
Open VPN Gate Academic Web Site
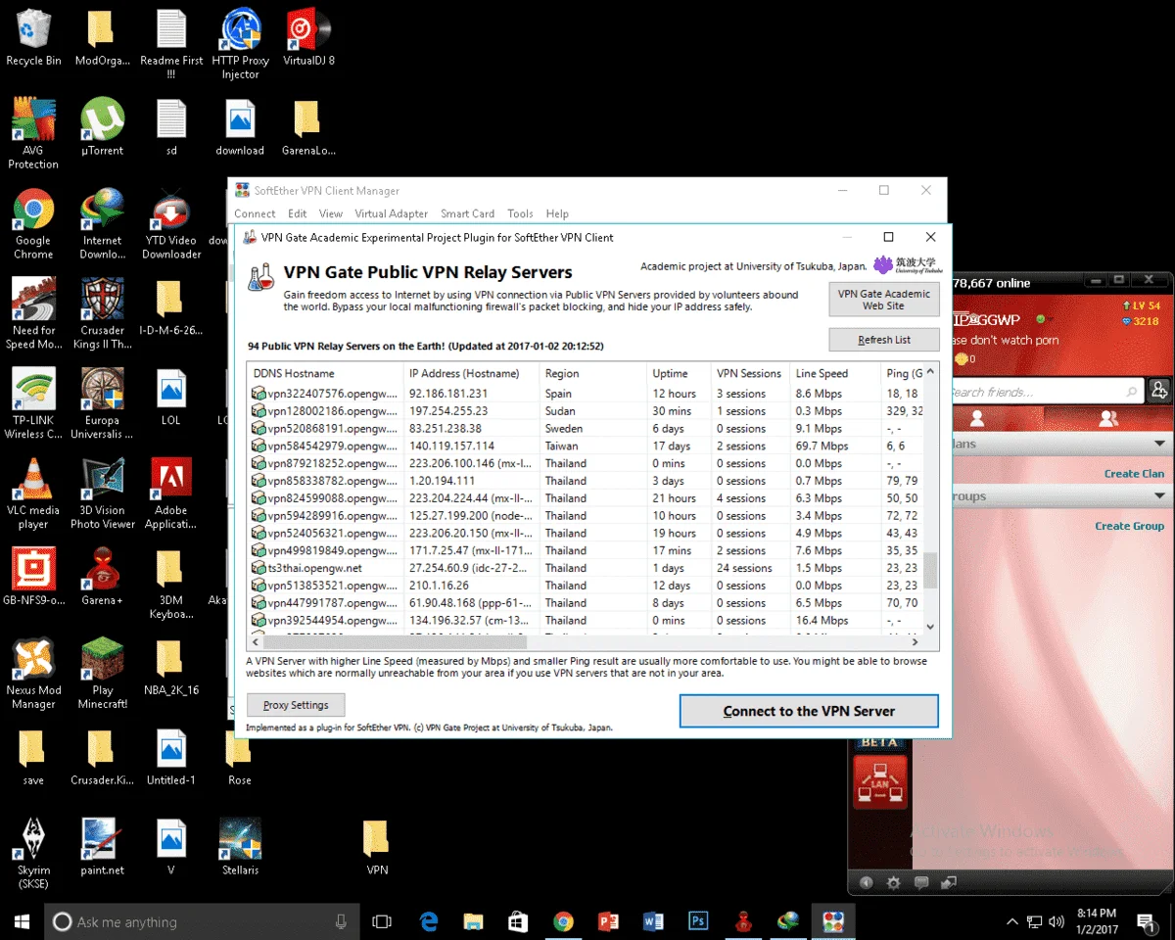pyautogui.click(x=884, y=300)
